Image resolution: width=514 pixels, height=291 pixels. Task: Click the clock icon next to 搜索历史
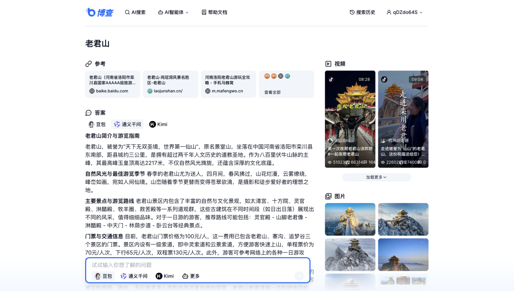click(x=352, y=12)
